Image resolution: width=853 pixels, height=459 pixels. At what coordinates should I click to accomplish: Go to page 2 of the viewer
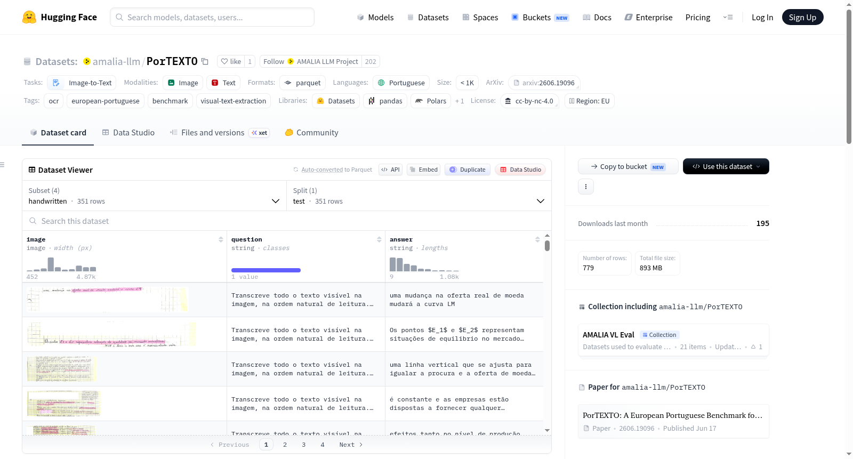click(x=285, y=445)
